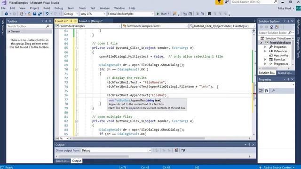The width and height of the screenshot is (301, 169).
Task: Open the FormVideoExamples startup project dropdown
Action: coord(131,14)
